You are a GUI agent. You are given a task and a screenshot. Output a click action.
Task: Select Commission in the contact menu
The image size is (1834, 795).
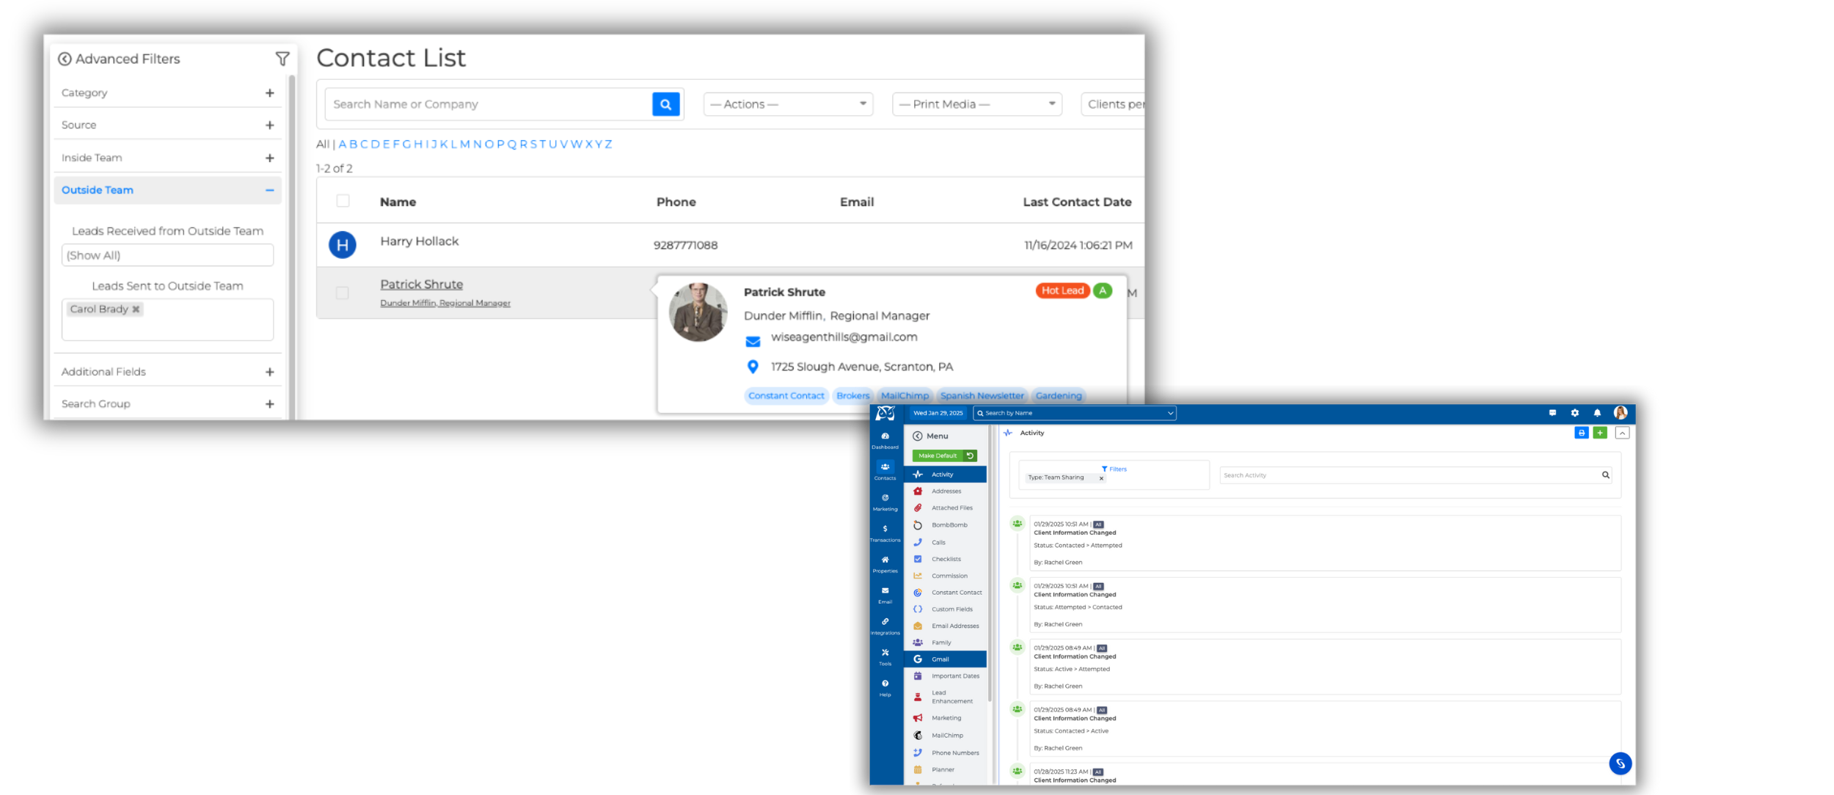tap(945, 576)
